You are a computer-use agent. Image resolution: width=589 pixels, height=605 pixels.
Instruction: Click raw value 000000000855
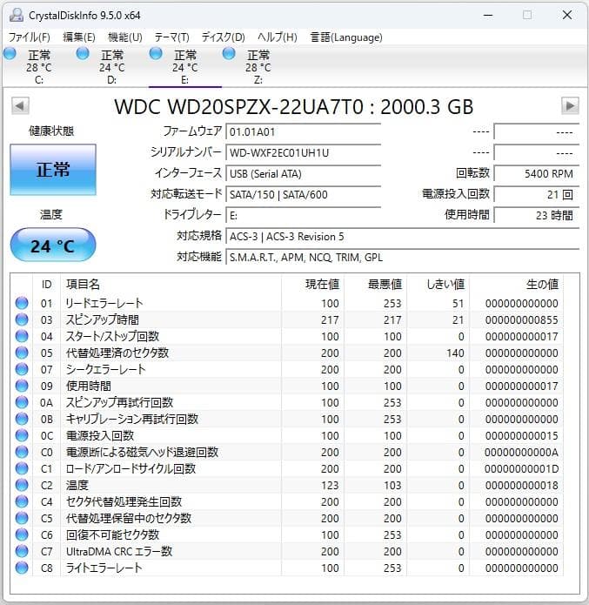pyautogui.click(x=521, y=319)
